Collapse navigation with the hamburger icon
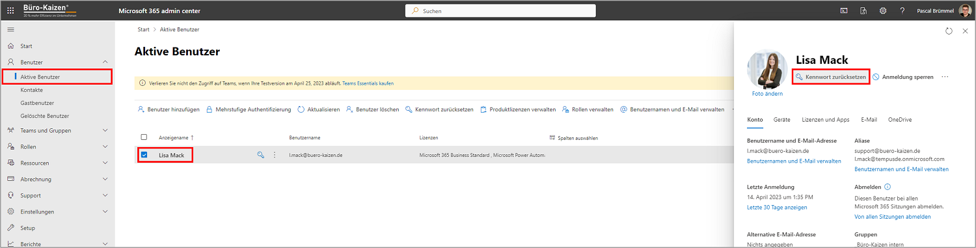 point(10,30)
